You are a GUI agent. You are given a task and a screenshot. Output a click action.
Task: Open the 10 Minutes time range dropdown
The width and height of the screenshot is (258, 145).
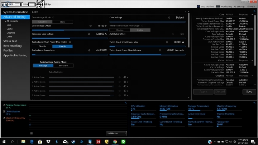[116, 133]
